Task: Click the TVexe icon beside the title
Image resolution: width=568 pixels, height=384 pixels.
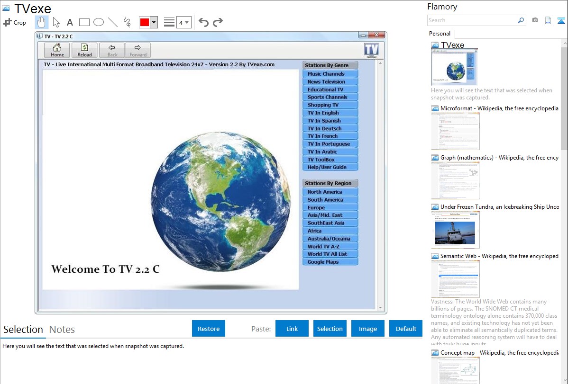Action: (6, 9)
